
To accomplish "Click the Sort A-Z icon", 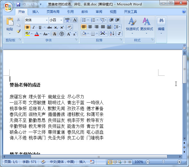I will coord(112,34).
